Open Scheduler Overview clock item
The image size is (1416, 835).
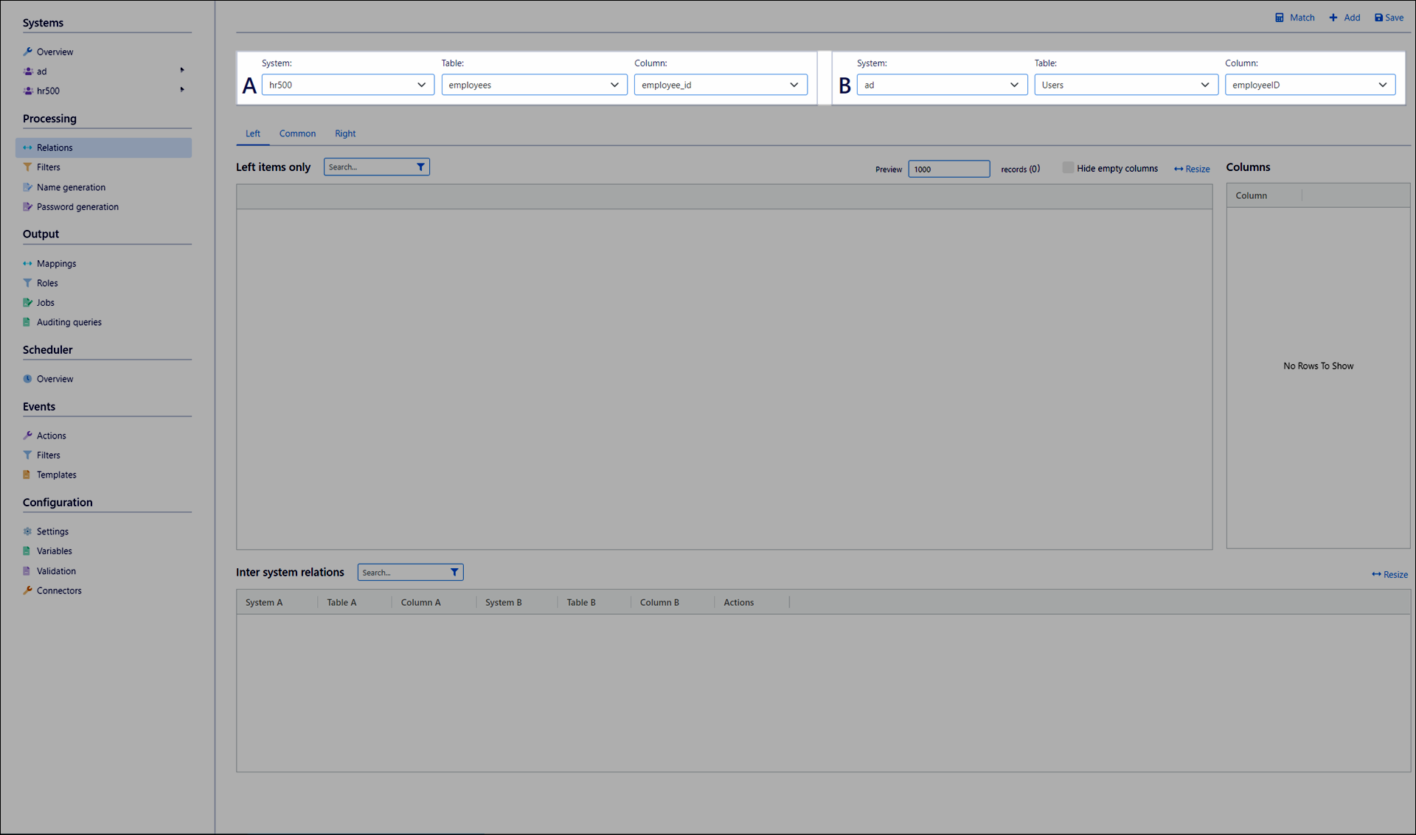coord(55,379)
